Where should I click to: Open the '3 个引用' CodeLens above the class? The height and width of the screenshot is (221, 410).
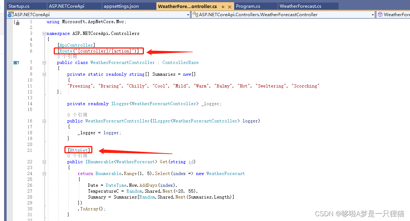point(67,57)
